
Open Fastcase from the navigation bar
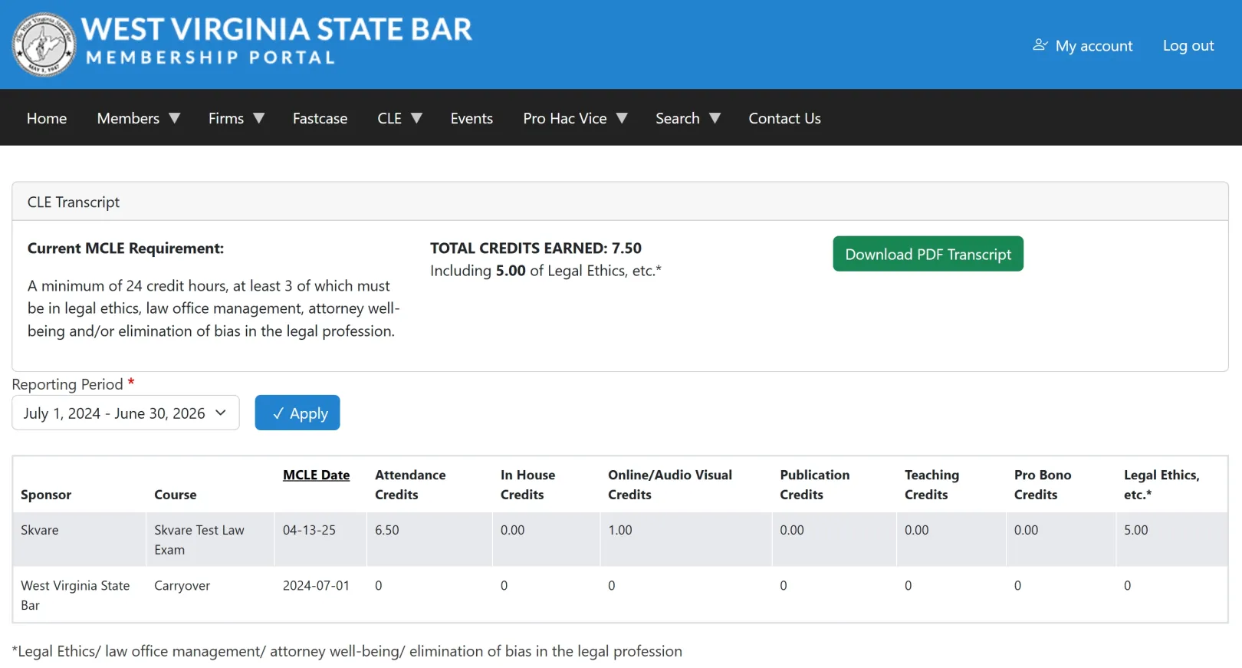click(x=320, y=118)
